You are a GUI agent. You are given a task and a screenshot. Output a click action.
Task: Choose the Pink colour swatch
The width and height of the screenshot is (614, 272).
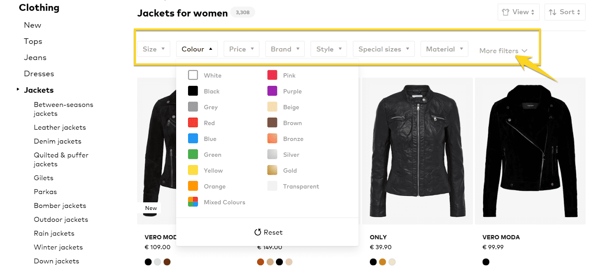(x=272, y=75)
